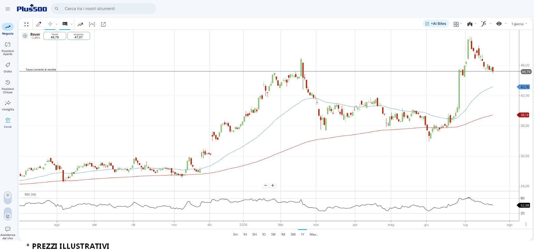Viewport: 534px width, 251px height.
Task: Expand the chart type dropdown arrow
Action: pyautogui.click(x=476, y=24)
